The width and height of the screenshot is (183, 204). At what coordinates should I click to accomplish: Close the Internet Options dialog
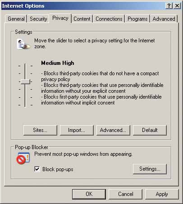coord(177,6)
